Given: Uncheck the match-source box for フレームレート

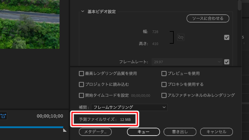Looking at the screenshot, I should [227, 62].
